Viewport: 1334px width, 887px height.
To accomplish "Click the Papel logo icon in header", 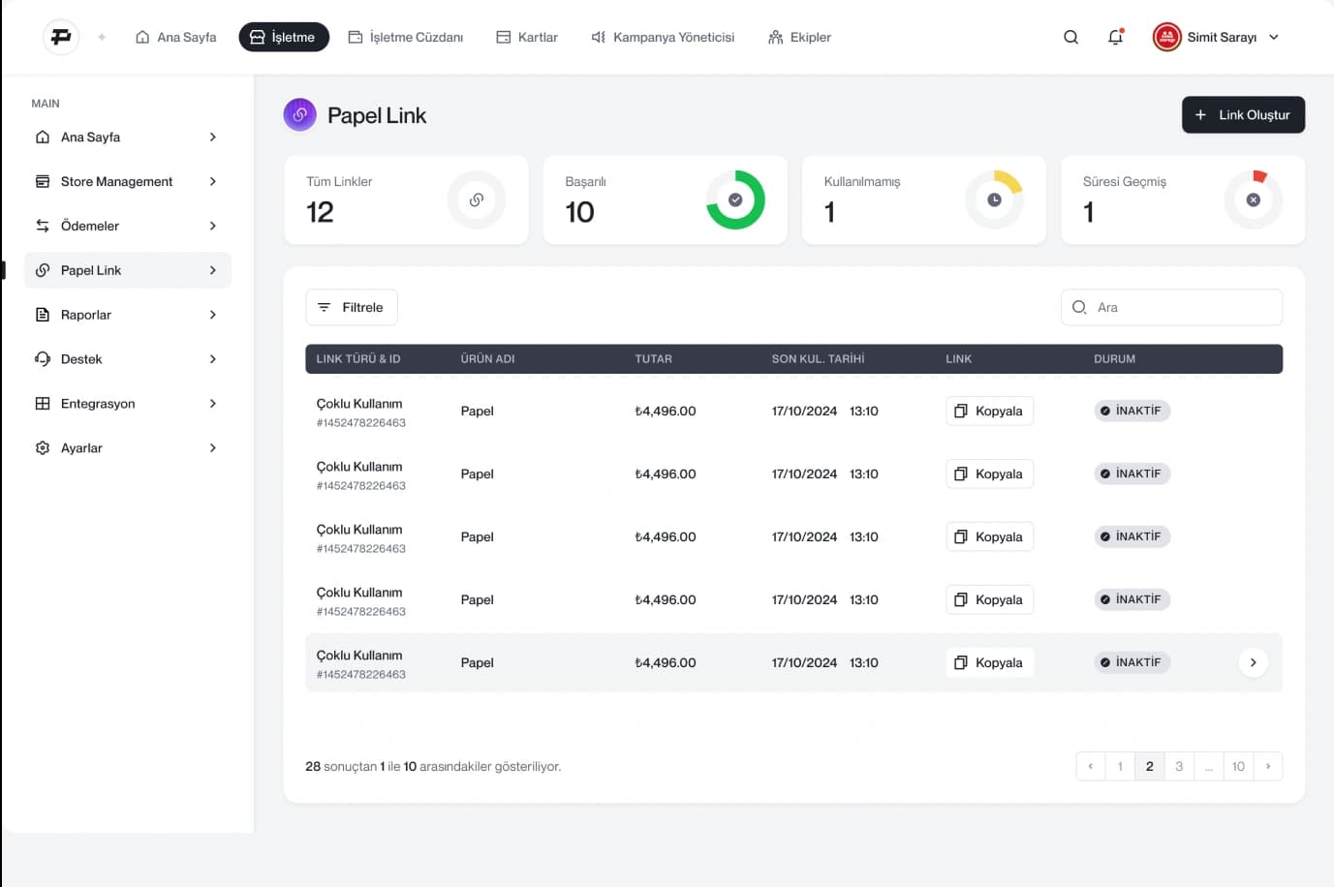I will tap(61, 37).
